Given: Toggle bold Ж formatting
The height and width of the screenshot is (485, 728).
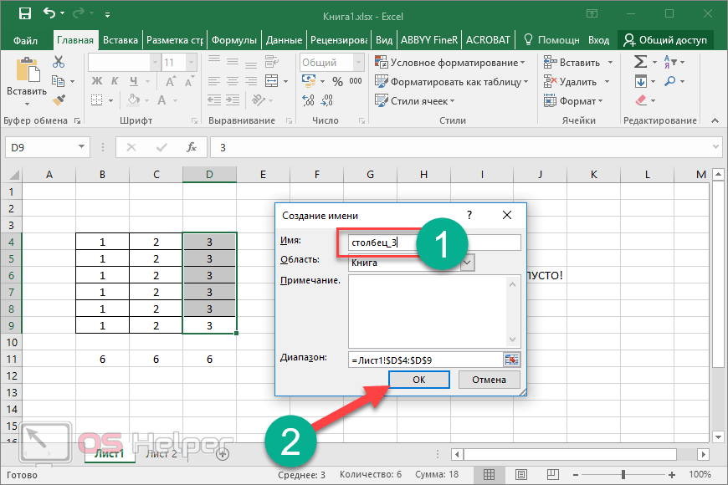Looking at the screenshot, I should 96,82.
